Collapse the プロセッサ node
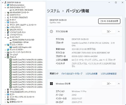The image size is (126, 105). [x=5, y=57]
